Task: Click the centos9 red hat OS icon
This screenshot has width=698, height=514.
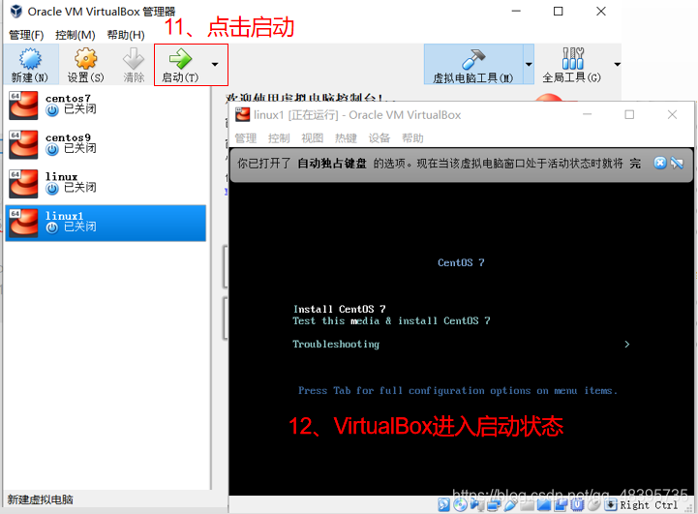Action: (x=23, y=144)
